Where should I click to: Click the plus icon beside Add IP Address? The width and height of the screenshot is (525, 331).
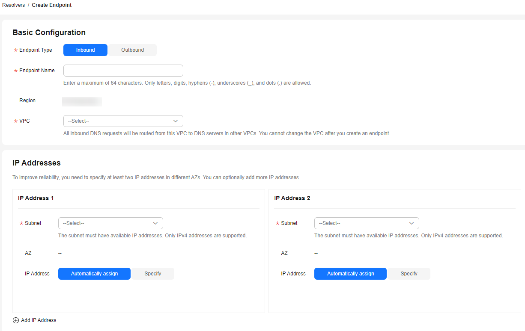click(16, 320)
